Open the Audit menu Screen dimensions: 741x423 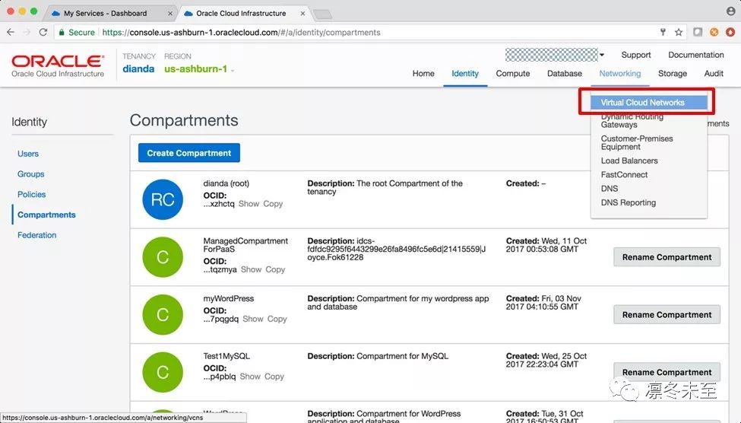[x=714, y=73]
